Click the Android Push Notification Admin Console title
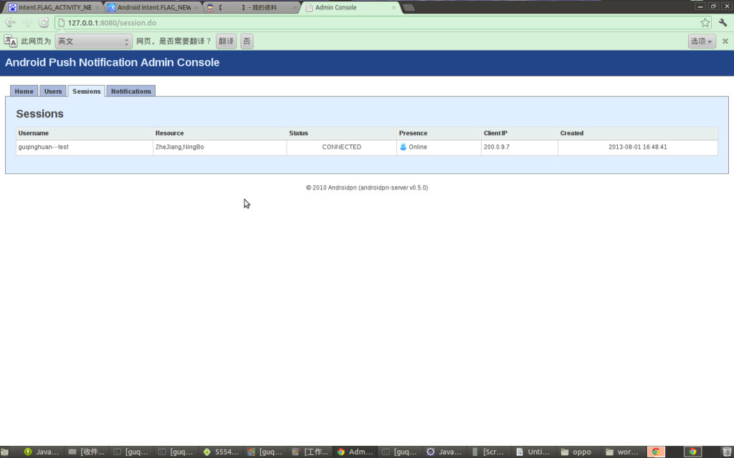Viewport: 734px width, 458px height. pyautogui.click(x=113, y=63)
